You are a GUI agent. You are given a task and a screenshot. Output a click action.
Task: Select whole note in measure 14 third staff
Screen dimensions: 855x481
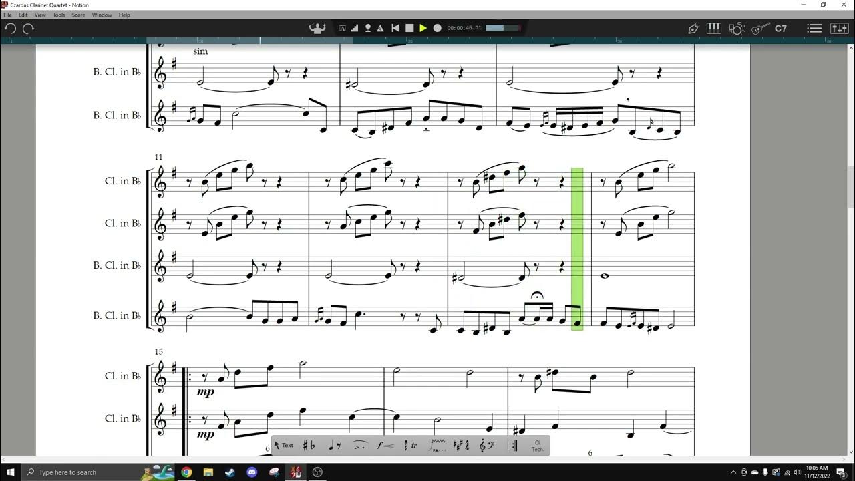605,275
